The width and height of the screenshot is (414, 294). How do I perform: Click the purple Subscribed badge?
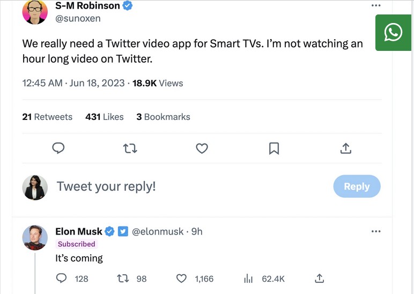[76, 244]
